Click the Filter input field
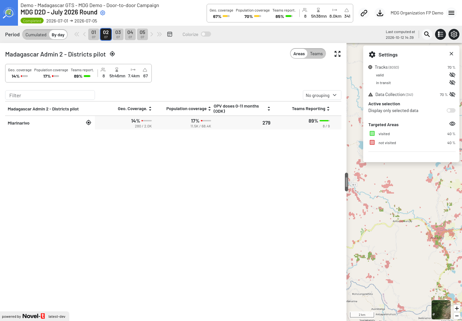 (x=50, y=95)
